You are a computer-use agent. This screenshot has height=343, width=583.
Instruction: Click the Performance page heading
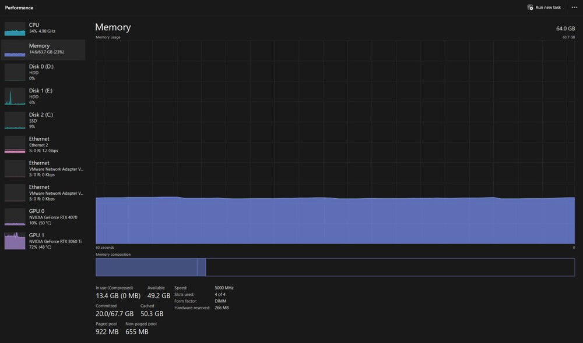click(x=19, y=8)
